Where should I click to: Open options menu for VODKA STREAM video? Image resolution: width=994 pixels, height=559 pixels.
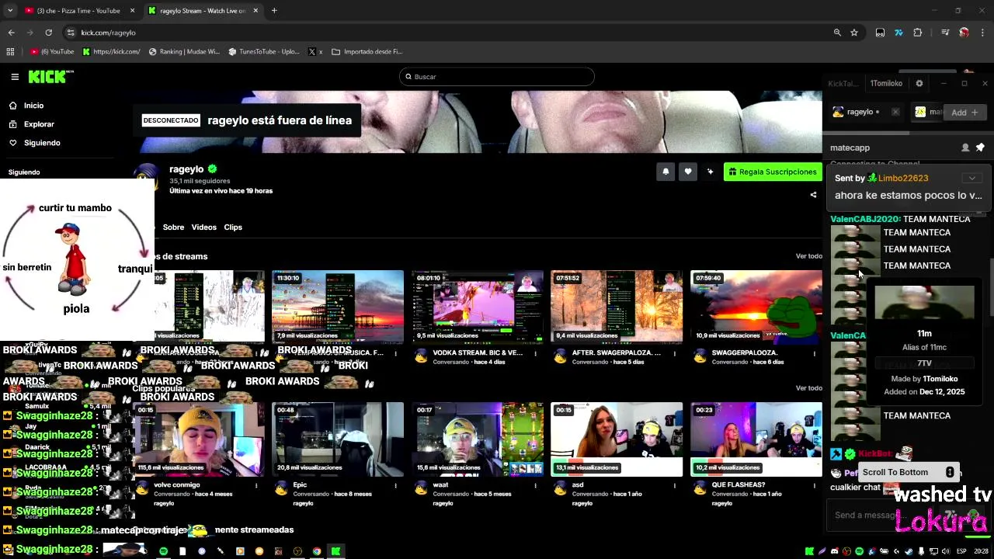[535, 353]
